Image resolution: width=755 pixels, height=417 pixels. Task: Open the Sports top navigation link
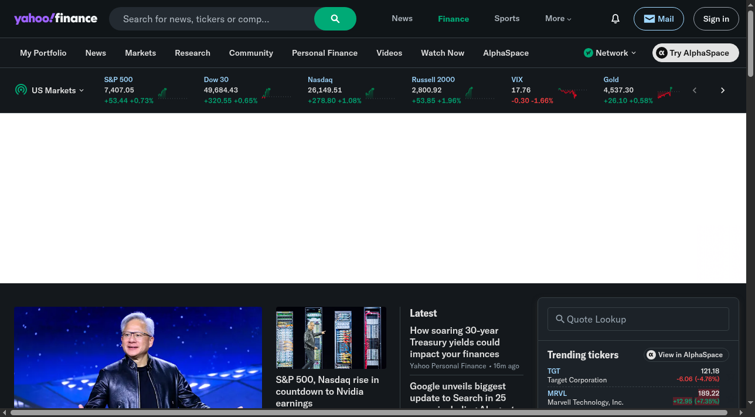coord(507,19)
